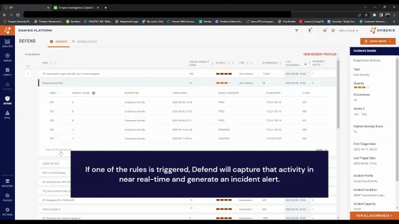Switch to the Onapsis Investigation Splunk browser tab
Image resolution: width=399 pixels, height=224 pixels.
click(x=76, y=7)
